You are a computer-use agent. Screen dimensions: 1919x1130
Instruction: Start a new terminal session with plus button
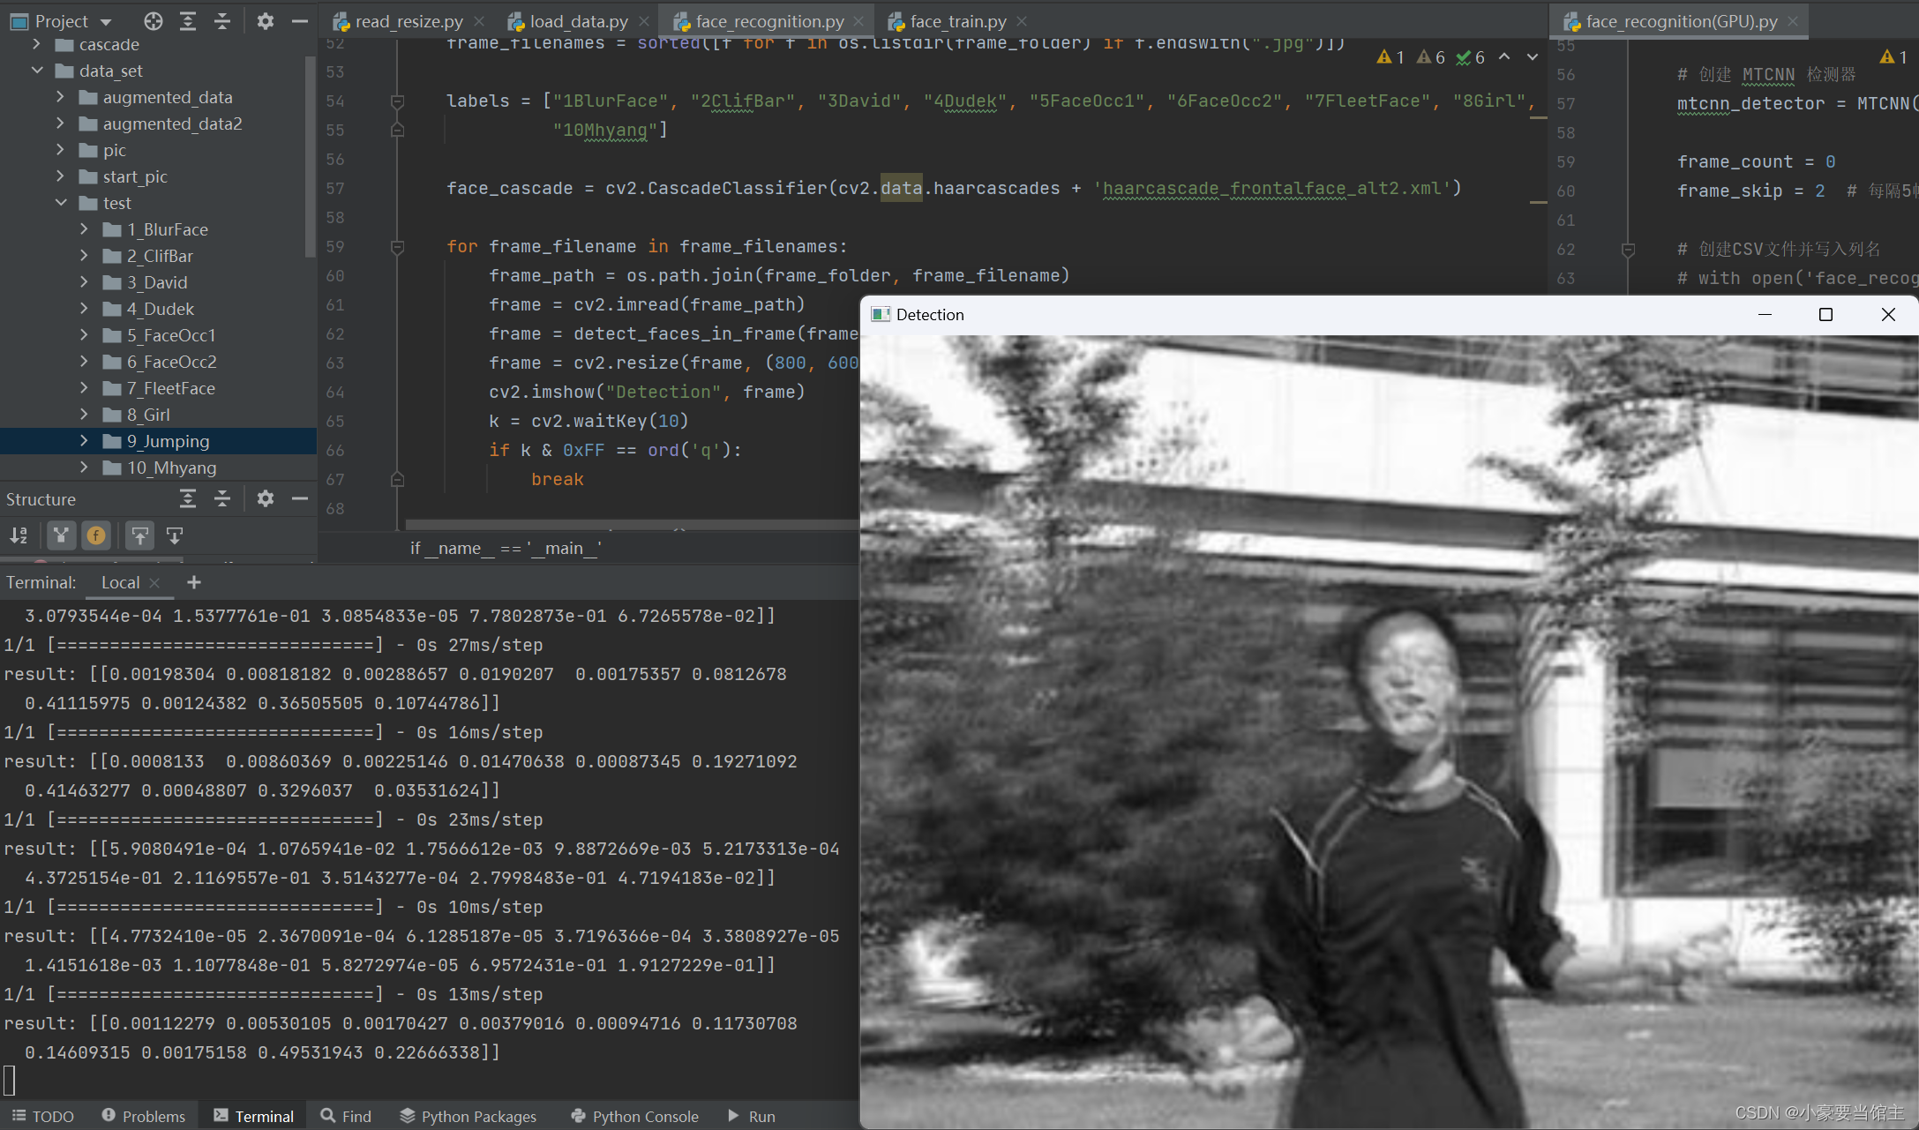click(x=193, y=582)
